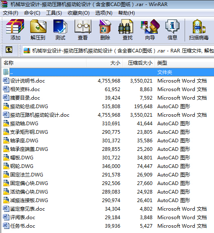Click the AutoCAD icon of 轴承座.DWG
The image size is (214, 233).
6,140
